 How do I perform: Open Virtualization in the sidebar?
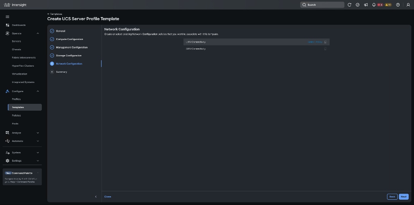click(x=19, y=74)
